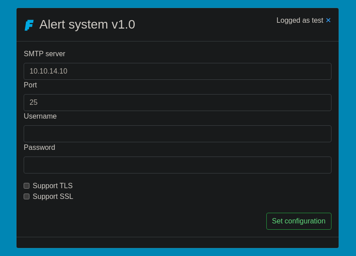The width and height of the screenshot is (356, 256).
Task: Click into the empty Username field
Action: click(178, 134)
